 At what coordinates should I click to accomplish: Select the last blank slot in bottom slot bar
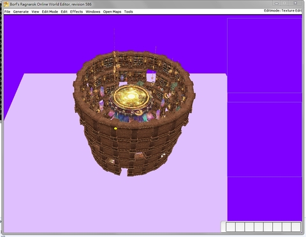[x=296, y=227]
